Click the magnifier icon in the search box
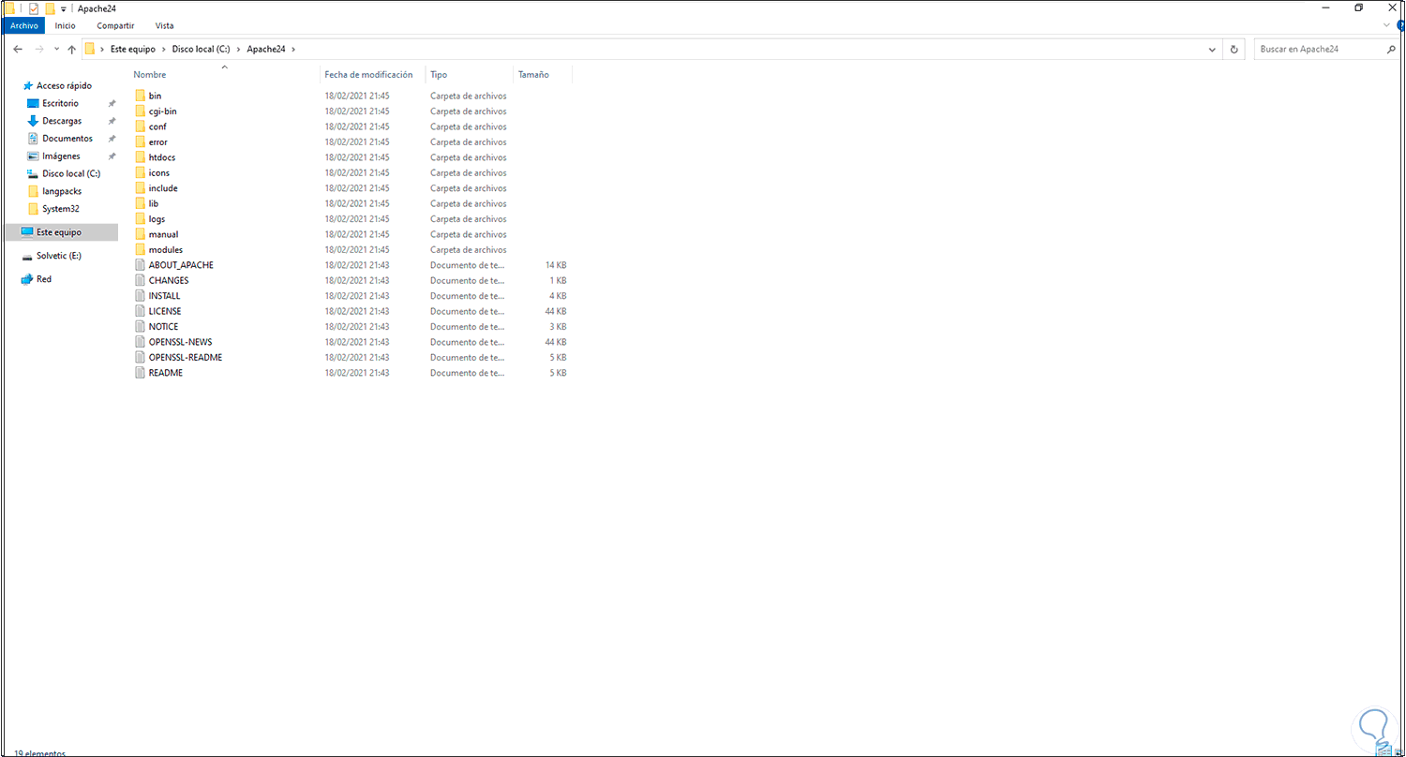The height and width of the screenshot is (757, 1406). click(x=1390, y=49)
